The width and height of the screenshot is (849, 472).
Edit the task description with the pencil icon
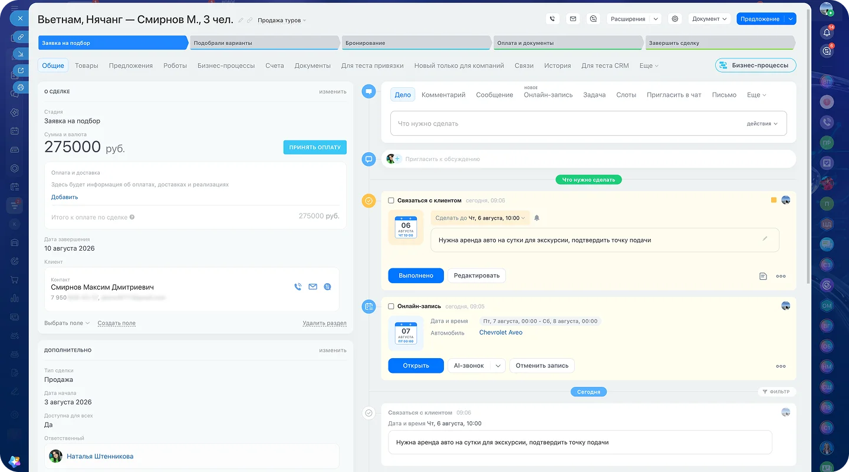click(x=765, y=238)
